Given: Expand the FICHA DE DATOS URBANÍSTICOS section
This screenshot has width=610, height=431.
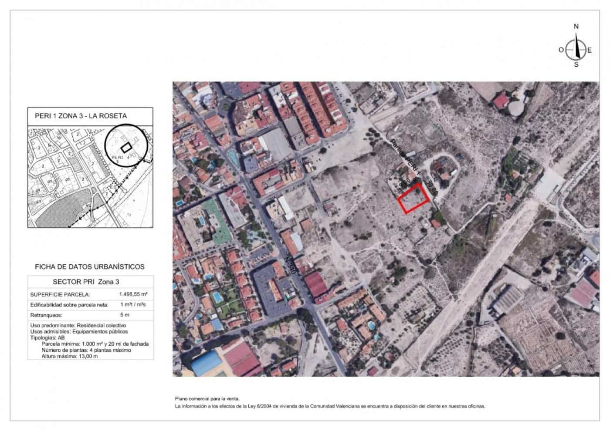Looking at the screenshot, I should pos(90,267).
